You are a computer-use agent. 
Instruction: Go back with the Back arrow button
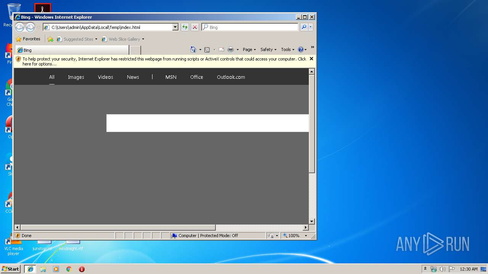click(x=19, y=27)
